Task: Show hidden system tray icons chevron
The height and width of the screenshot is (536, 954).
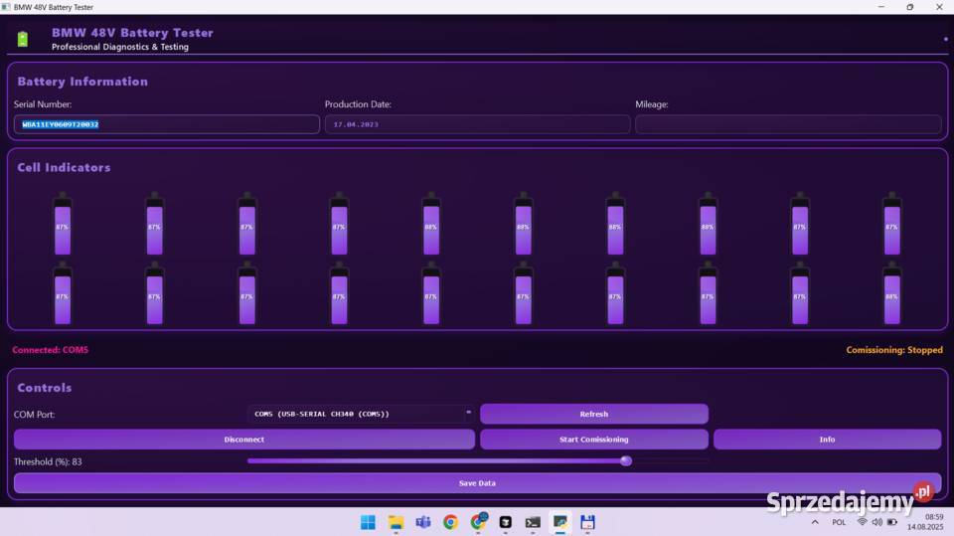Action: tap(815, 522)
